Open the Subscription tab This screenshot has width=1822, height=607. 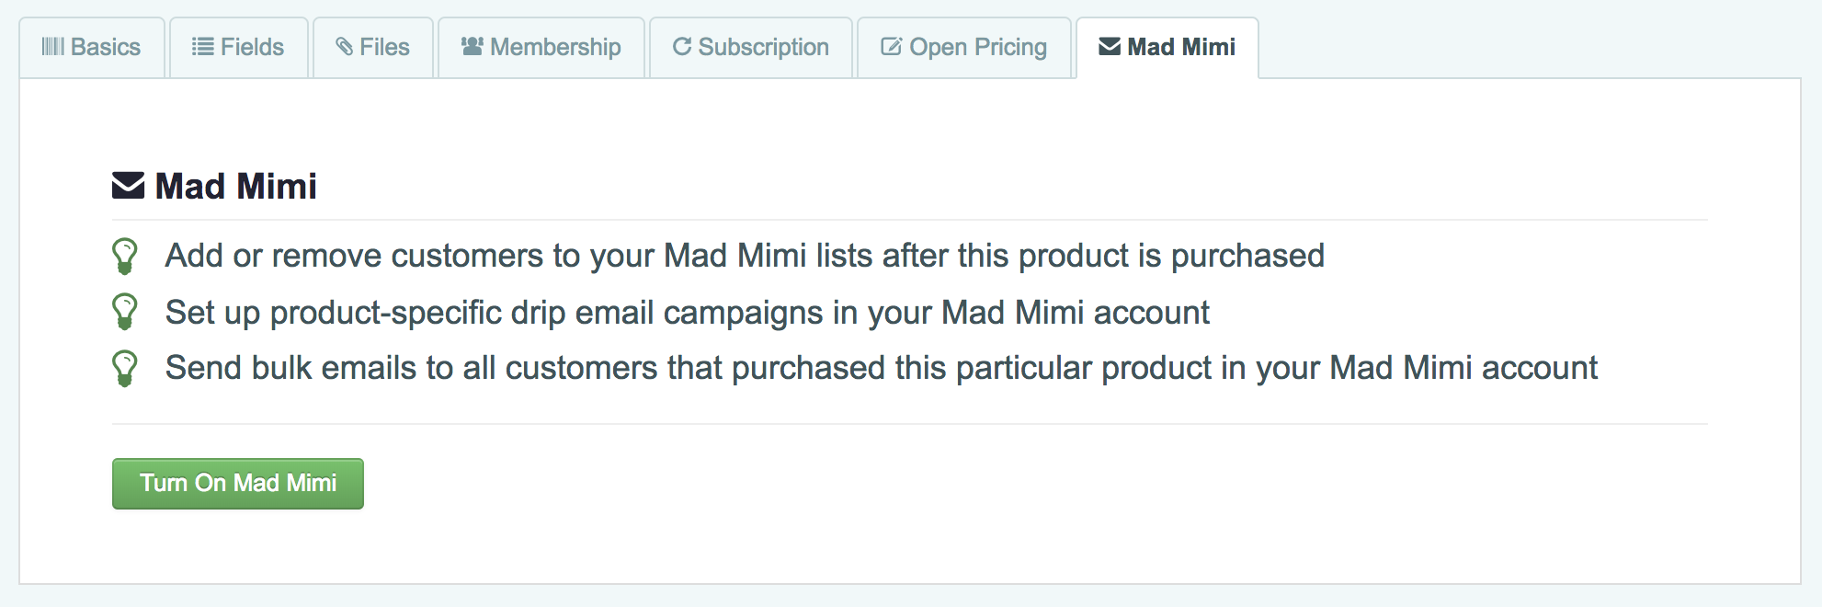pyautogui.click(x=751, y=48)
